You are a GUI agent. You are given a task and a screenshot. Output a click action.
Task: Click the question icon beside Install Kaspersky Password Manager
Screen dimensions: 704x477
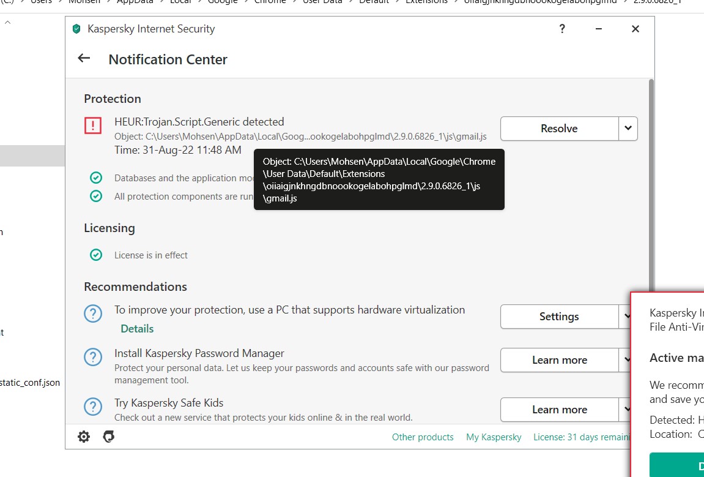(93, 357)
